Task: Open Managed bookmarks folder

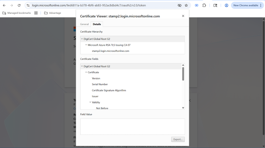Action: [16, 13]
